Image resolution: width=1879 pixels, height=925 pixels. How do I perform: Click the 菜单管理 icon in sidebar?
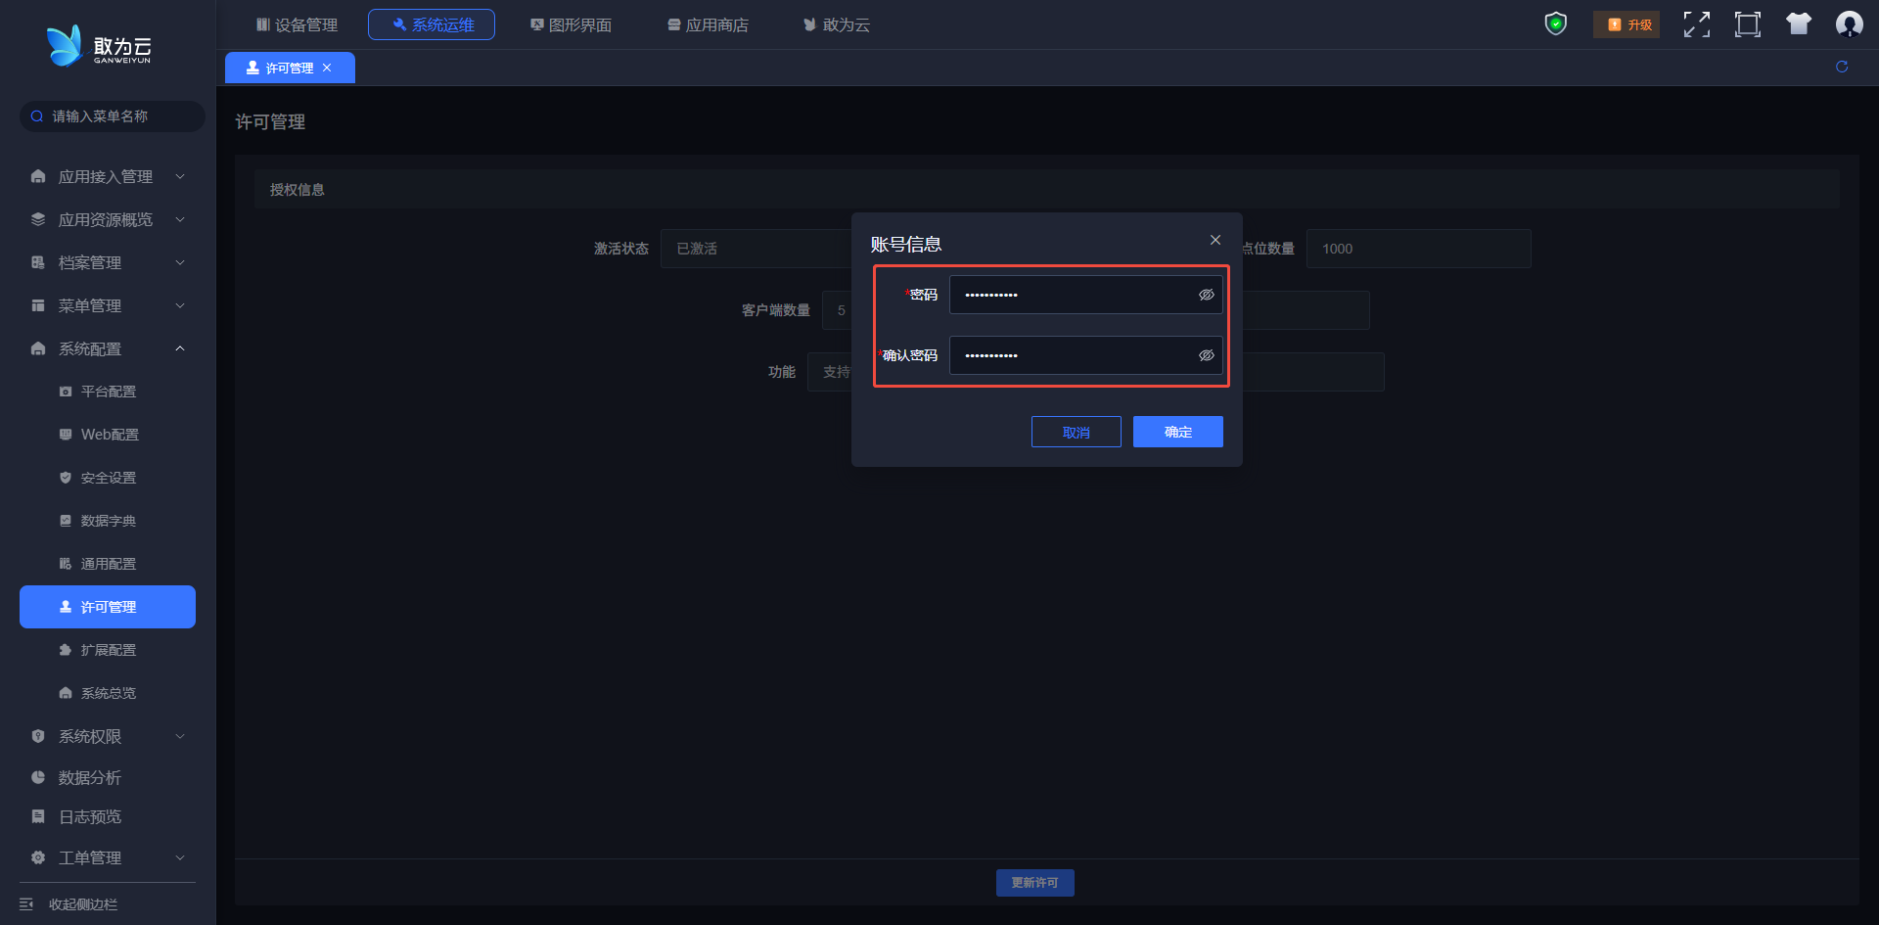coord(38,306)
